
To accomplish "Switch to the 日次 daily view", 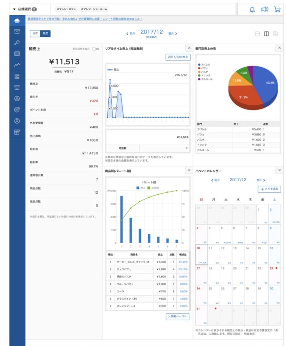I will tap(35, 33).
